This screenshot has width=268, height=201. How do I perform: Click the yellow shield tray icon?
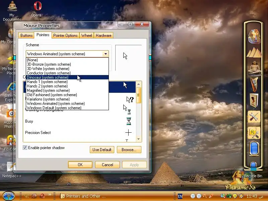click(235, 196)
